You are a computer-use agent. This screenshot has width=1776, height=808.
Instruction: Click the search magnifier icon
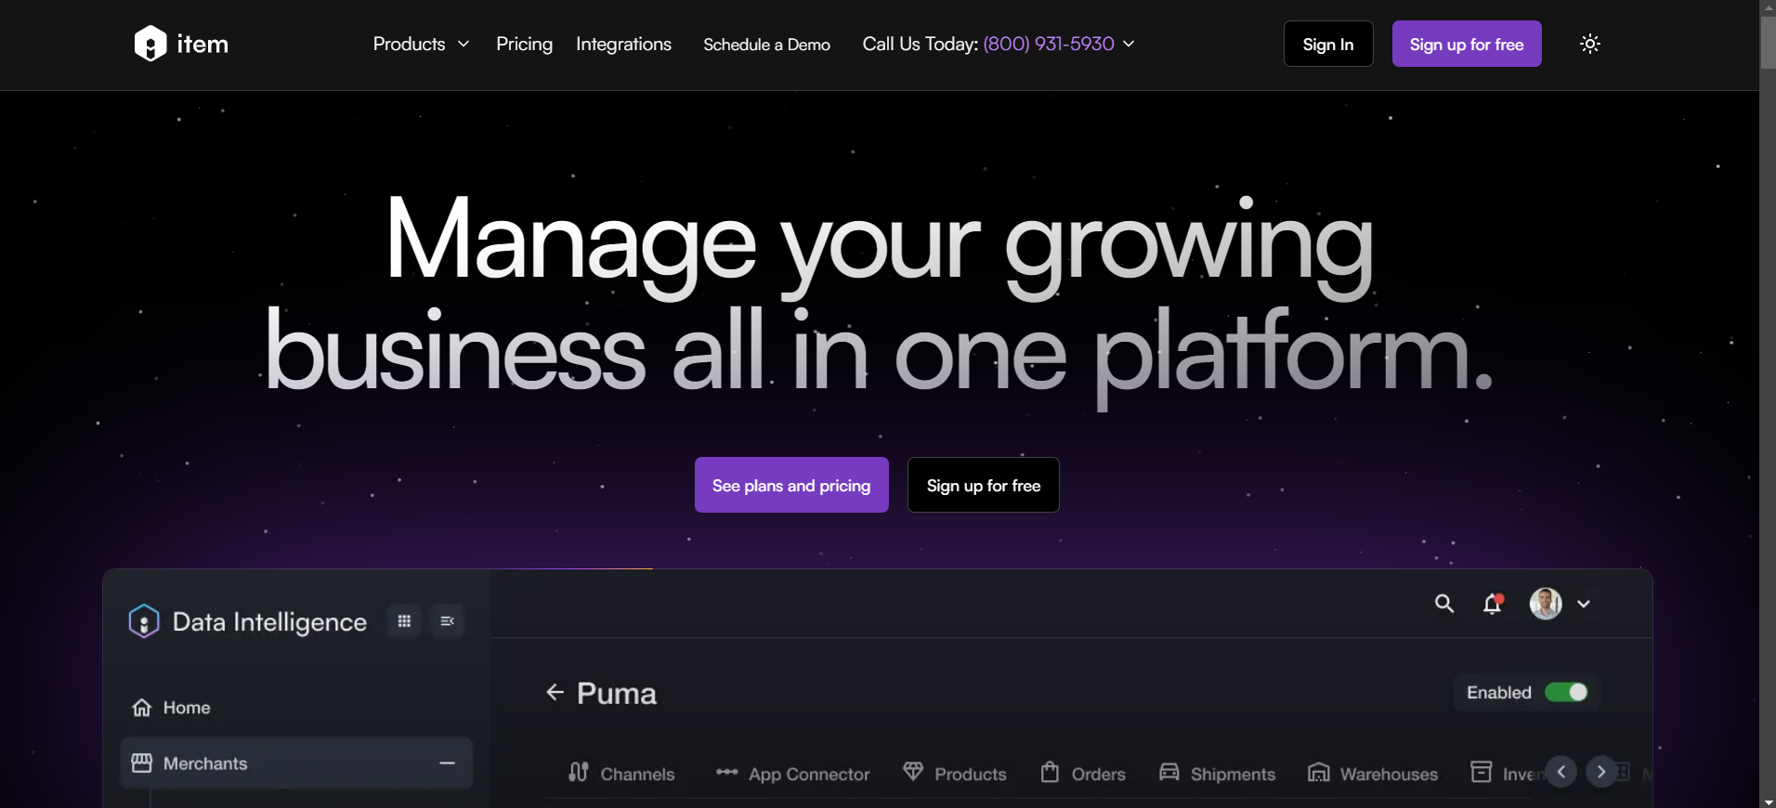1443,604
